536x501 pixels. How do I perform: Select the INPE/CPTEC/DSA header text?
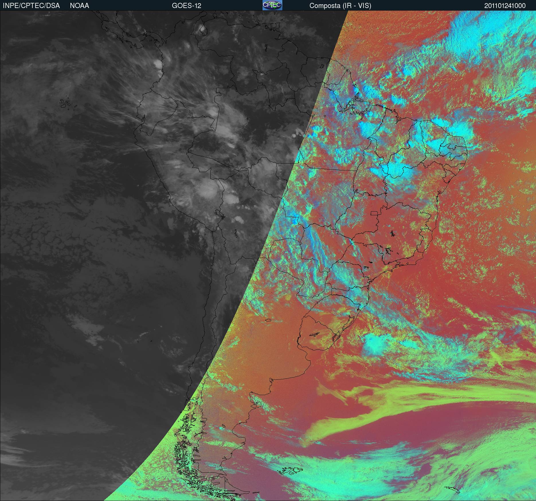31,6
